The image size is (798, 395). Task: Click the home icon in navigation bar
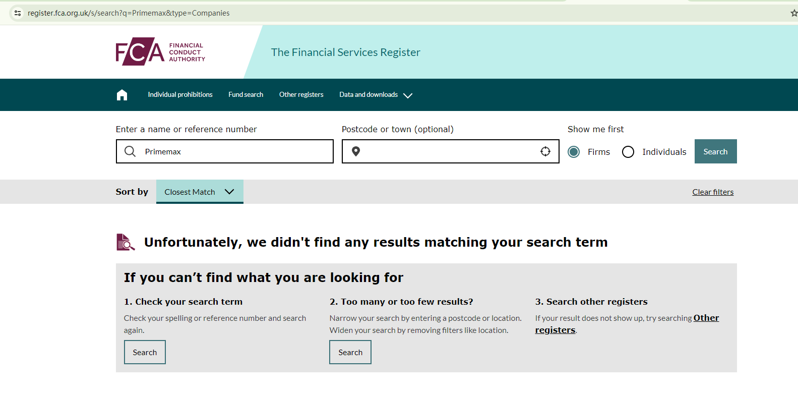pos(122,95)
